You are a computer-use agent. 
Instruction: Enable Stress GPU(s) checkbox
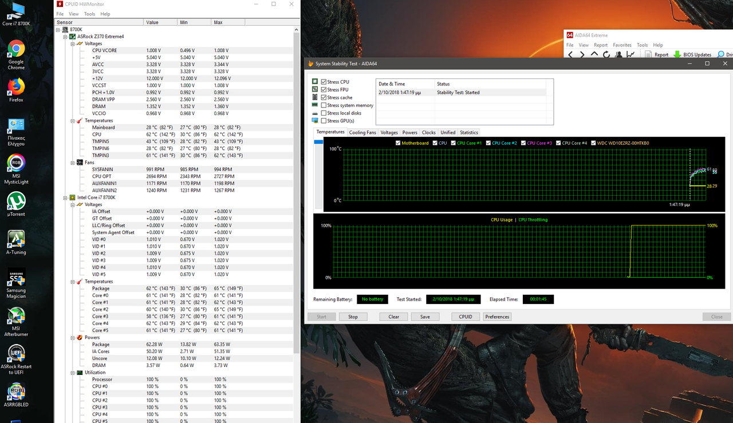(x=324, y=121)
